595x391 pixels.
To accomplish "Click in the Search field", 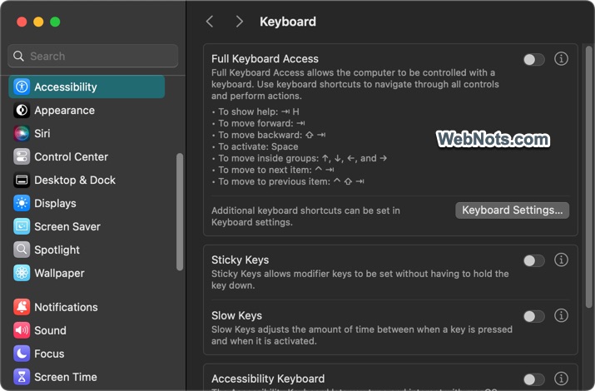I will pyautogui.click(x=93, y=56).
